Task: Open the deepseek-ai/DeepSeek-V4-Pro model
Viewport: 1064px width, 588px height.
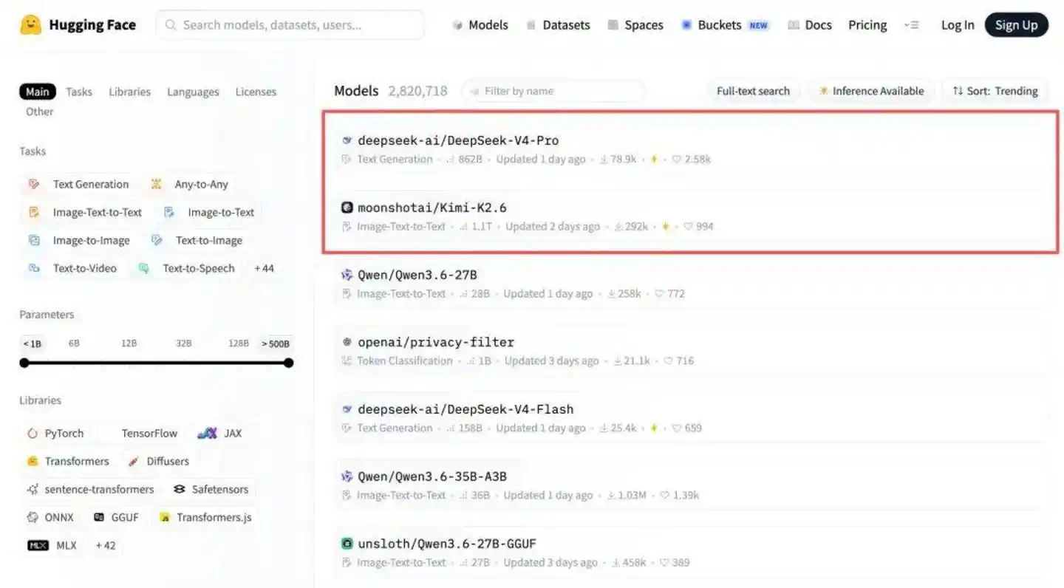Action: pyautogui.click(x=458, y=140)
